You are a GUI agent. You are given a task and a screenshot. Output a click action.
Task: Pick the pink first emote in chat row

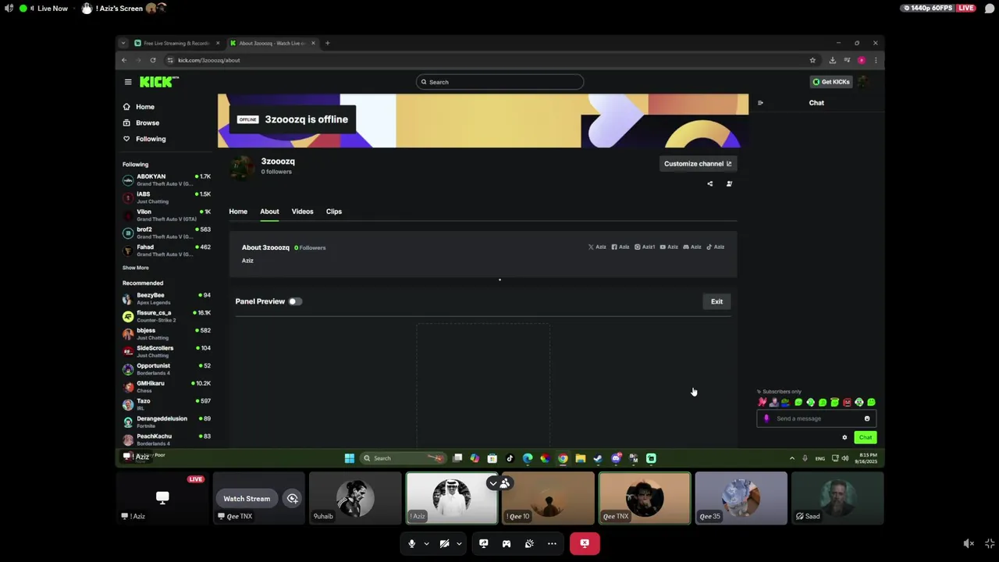coord(763,403)
